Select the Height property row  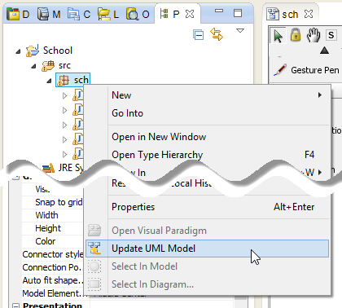click(x=48, y=228)
